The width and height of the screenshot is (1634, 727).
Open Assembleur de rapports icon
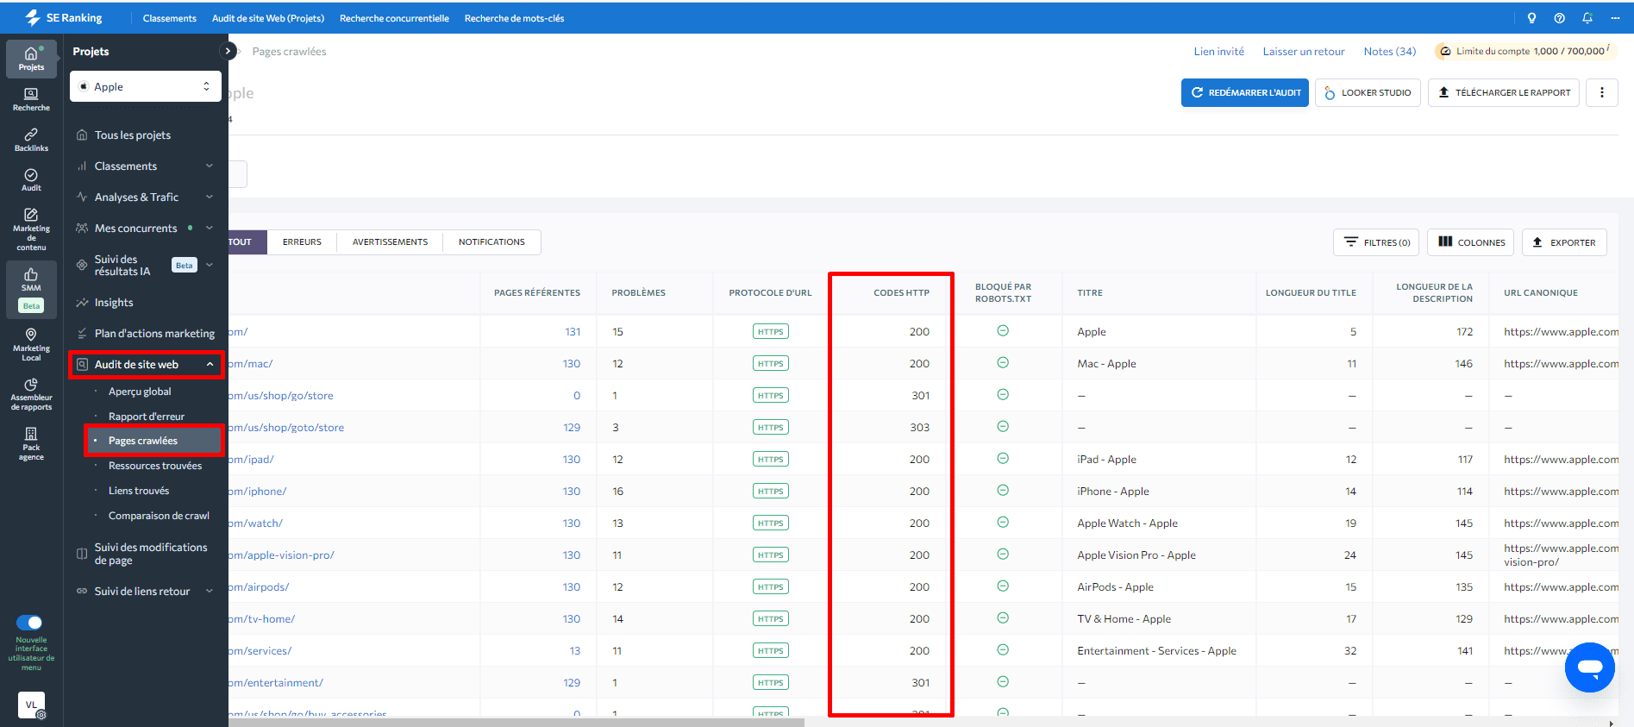click(31, 394)
